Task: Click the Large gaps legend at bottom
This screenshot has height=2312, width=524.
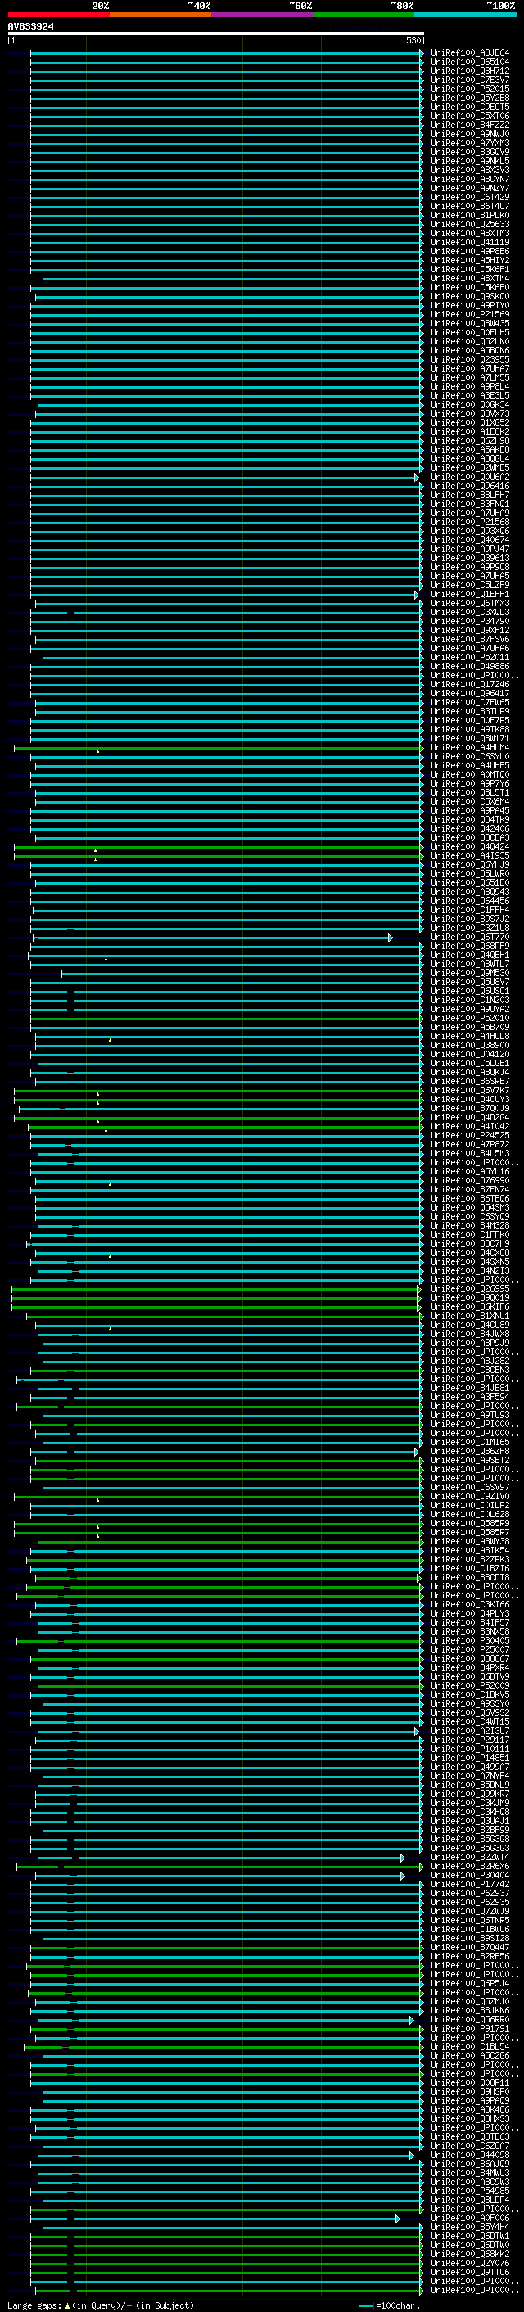Action: pos(101,2305)
